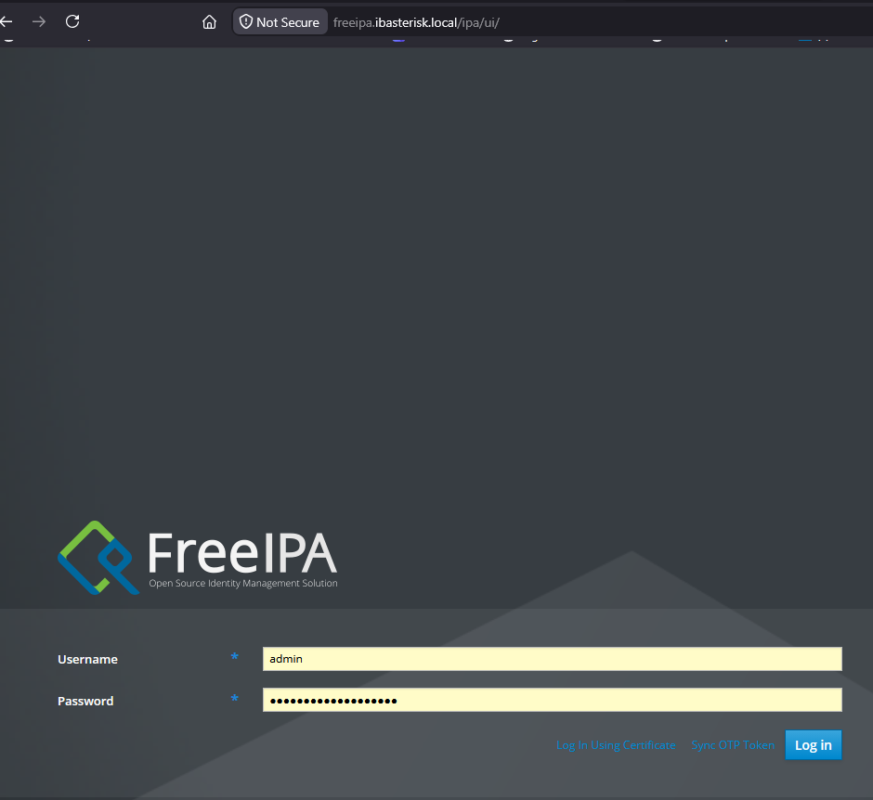Open the browser home page icon
Image resolution: width=873 pixels, height=800 pixels.
coord(209,21)
